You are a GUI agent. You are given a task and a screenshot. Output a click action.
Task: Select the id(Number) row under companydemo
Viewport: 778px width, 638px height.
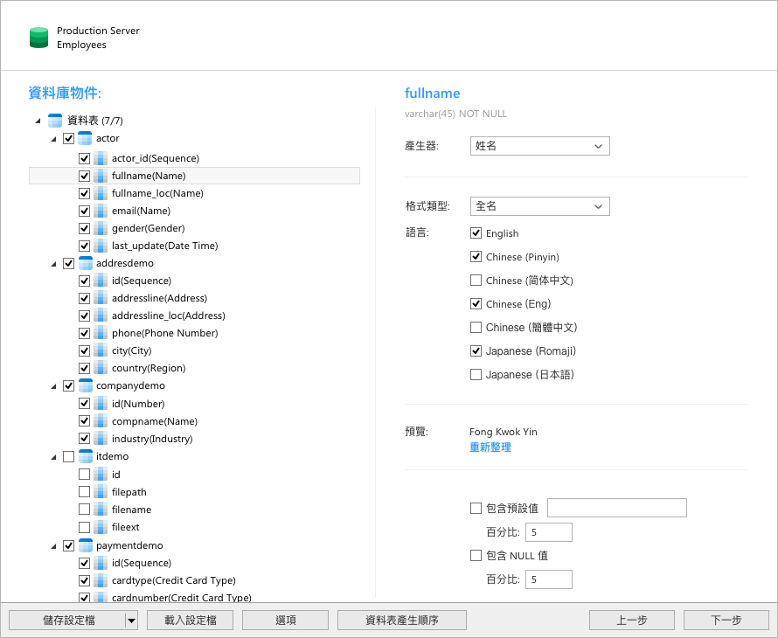194,404
